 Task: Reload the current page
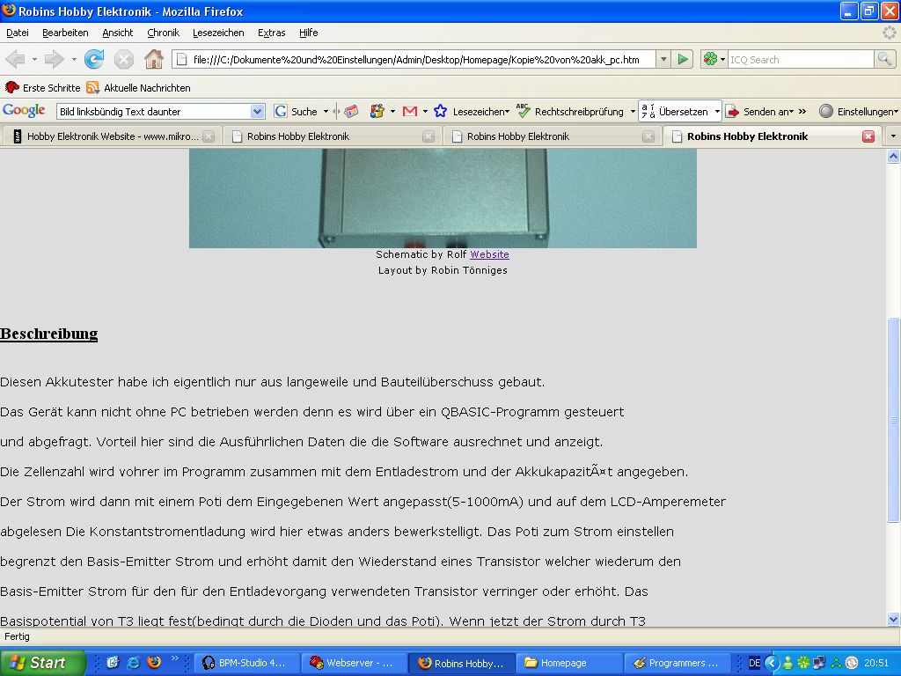tap(94, 59)
